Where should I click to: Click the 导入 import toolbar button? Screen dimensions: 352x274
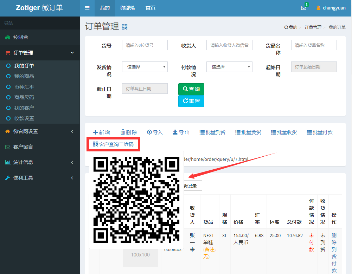155,132
